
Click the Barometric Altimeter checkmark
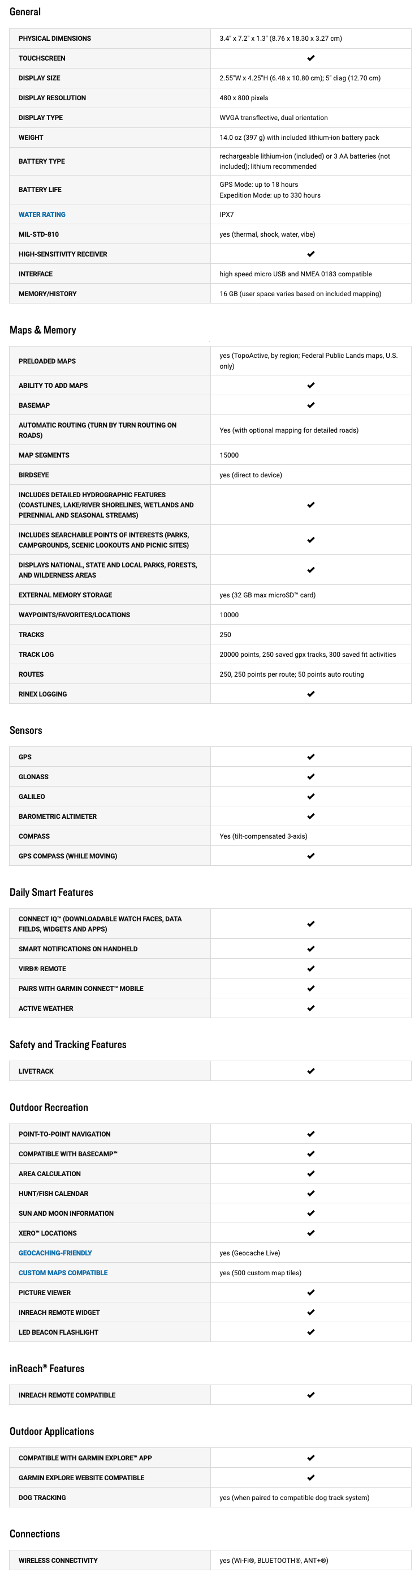pyautogui.click(x=310, y=817)
